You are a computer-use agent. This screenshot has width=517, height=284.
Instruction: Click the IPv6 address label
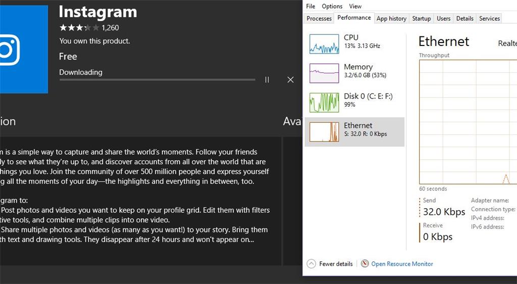[x=487, y=227]
